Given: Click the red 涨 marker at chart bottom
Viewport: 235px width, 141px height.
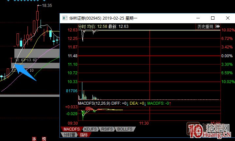Looking at the screenshot, I should pos(34,139).
